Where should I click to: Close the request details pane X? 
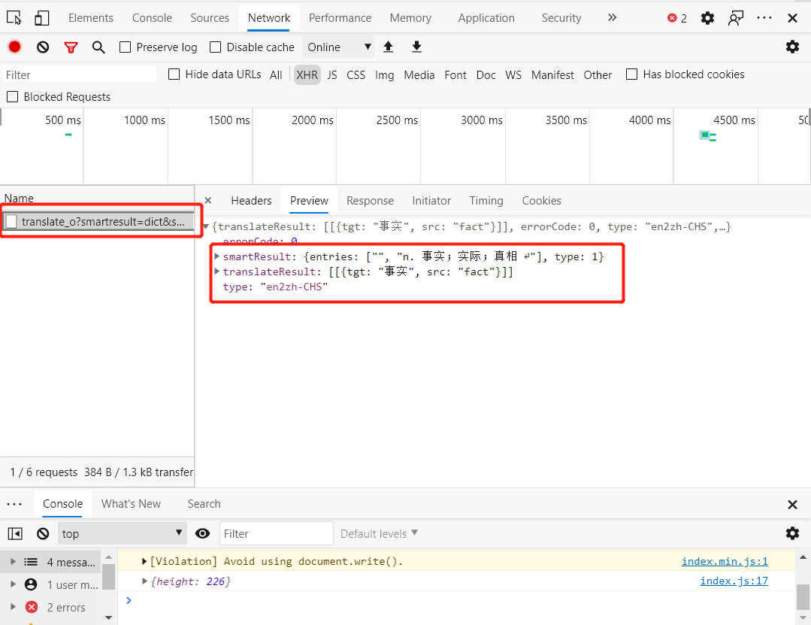(x=208, y=200)
